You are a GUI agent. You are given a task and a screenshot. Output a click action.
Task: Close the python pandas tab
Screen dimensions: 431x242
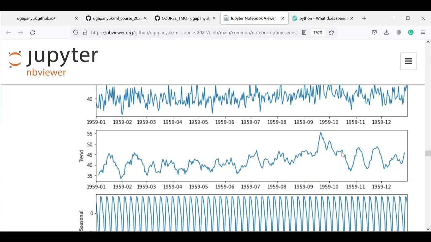point(352,18)
